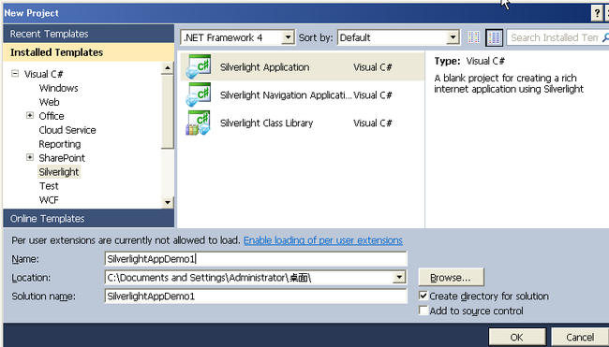This screenshot has height=347, width=609.
Task: Click the Browse... button
Action: [451, 277]
